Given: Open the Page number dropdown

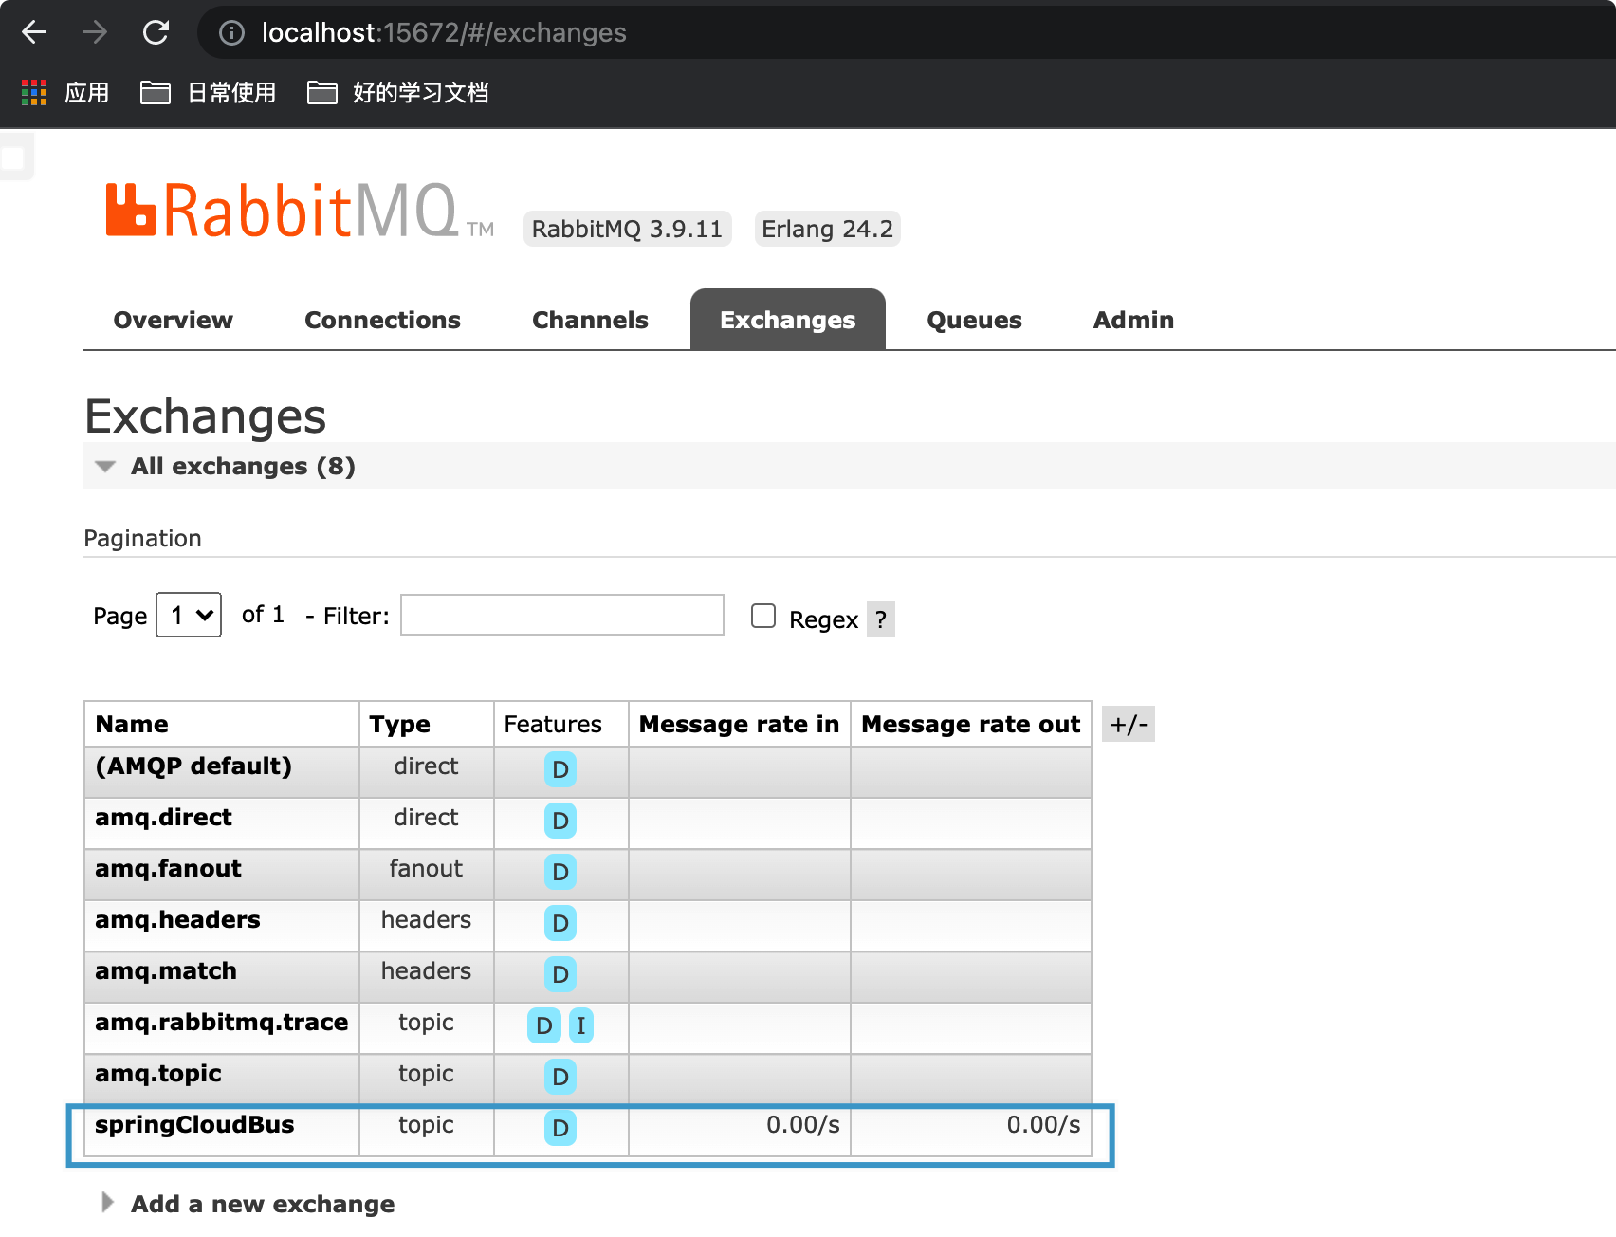Looking at the screenshot, I should click(189, 616).
